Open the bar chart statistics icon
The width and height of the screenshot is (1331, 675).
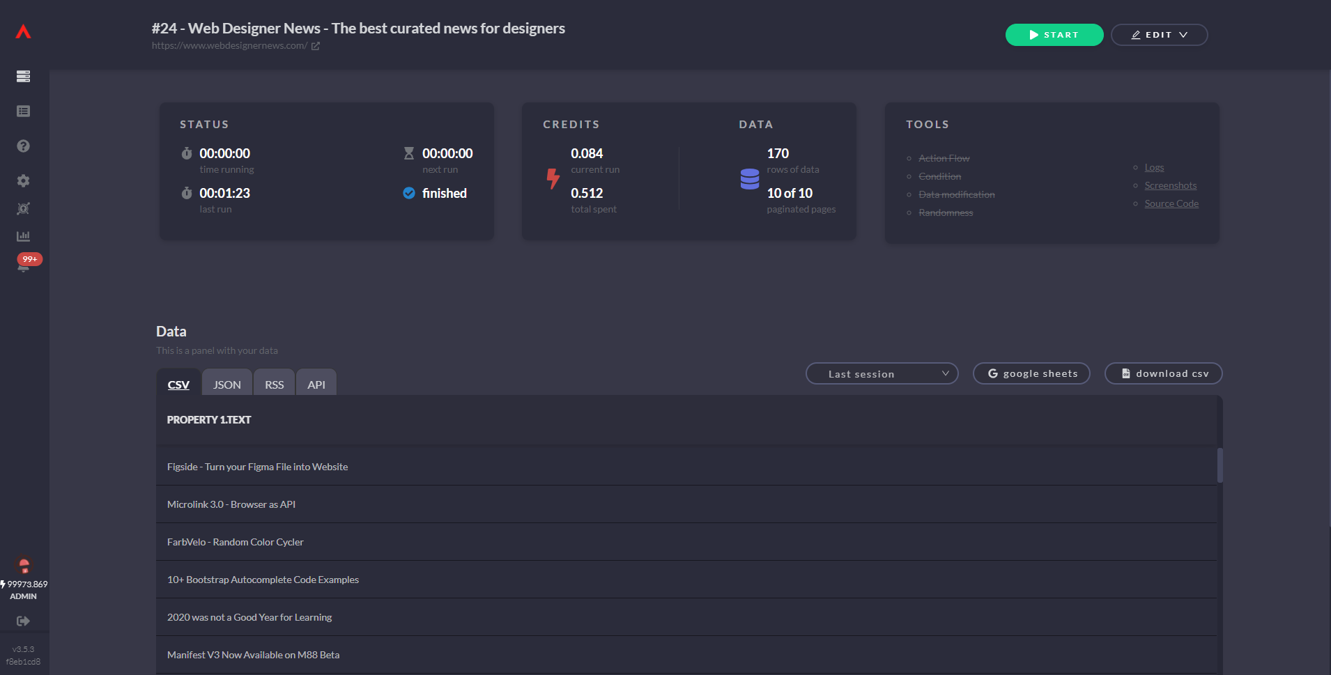coord(23,236)
